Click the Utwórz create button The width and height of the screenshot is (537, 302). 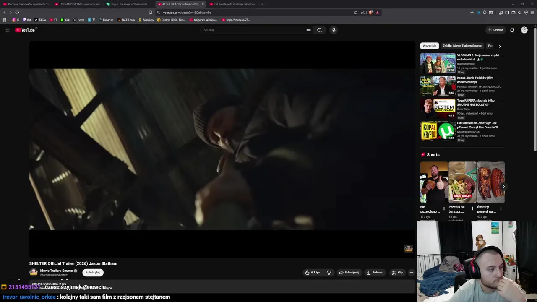pos(495,30)
